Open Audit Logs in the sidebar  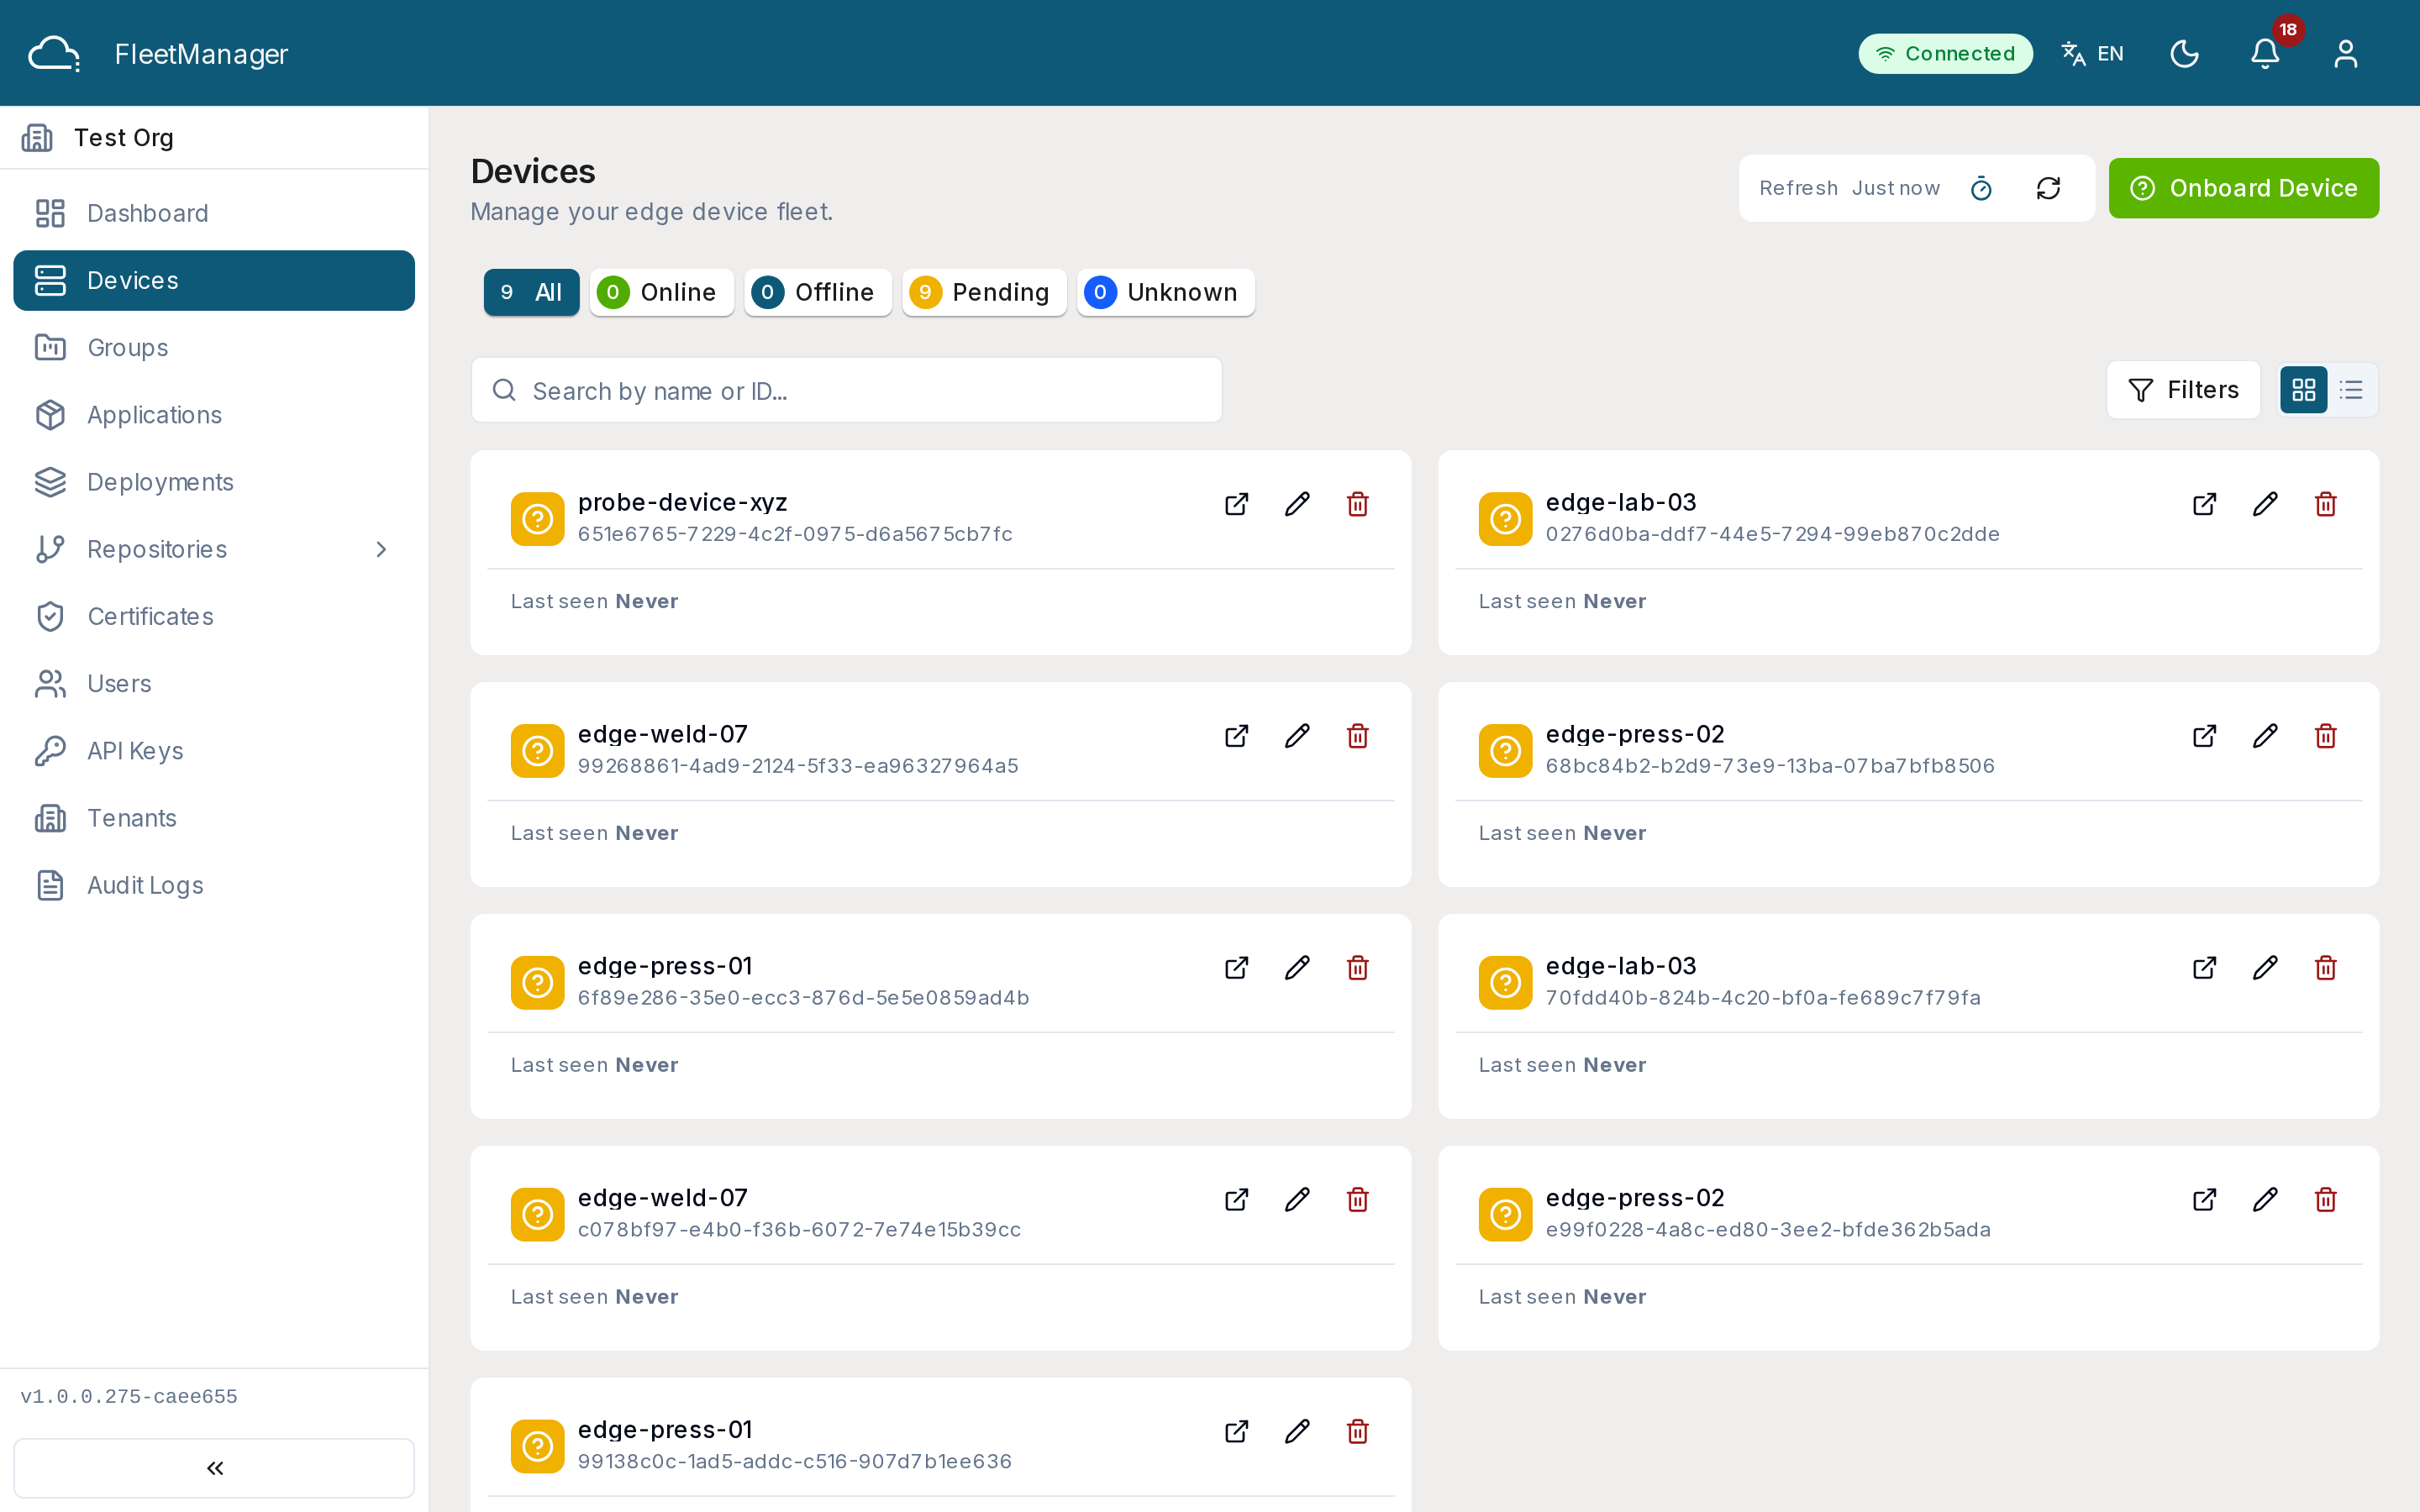pyautogui.click(x=214, y=885)
